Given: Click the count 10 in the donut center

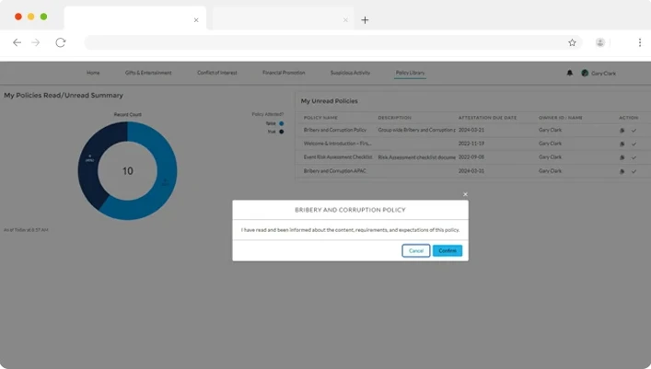Looking at the screenshot, I should (127, 171).
